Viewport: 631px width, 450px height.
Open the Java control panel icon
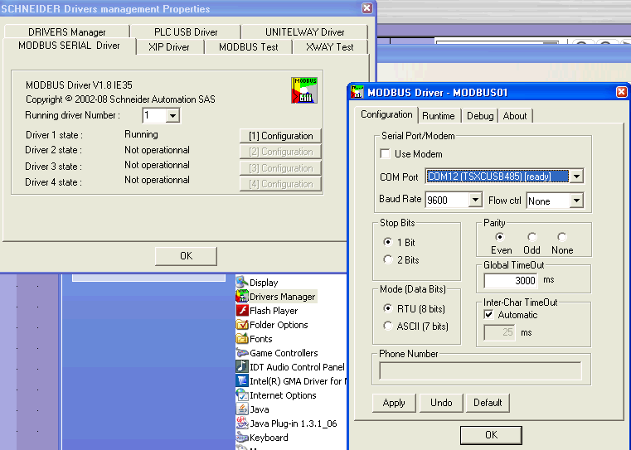(242, 409)
